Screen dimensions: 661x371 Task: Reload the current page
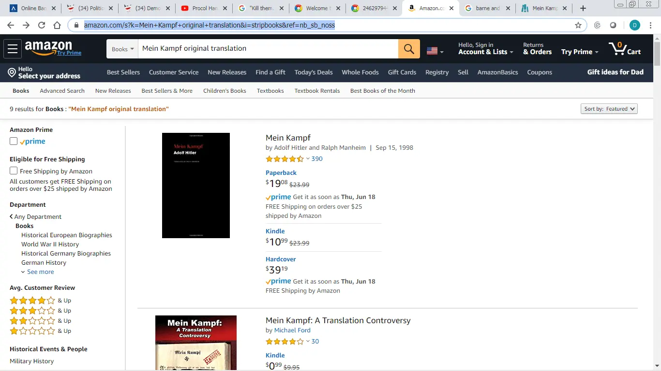pos(42,25)
